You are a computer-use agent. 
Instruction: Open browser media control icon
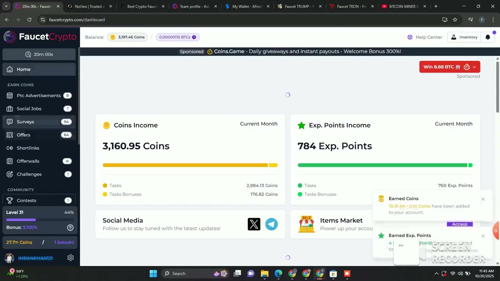tap(470, 20)
